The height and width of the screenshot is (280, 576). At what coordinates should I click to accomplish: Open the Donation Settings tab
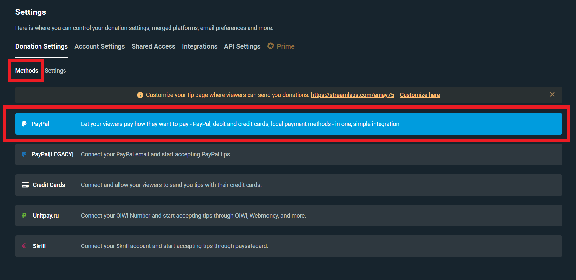point(41,46)
